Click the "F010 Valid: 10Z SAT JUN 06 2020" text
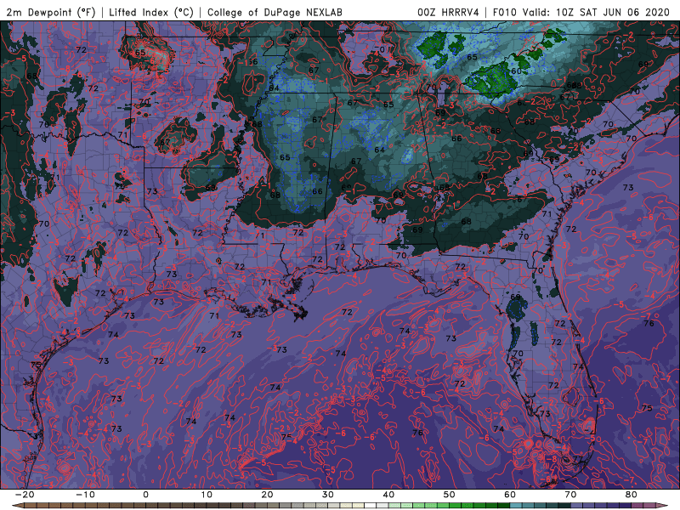 point(581,12)
